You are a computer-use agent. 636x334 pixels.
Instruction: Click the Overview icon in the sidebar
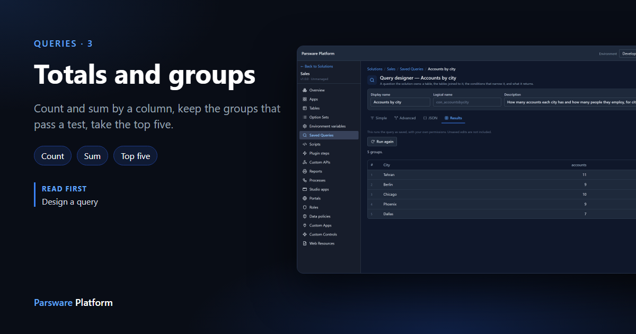click(305, 90)
